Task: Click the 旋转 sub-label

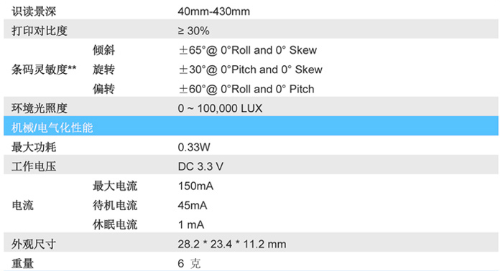Action: tap(103, 70)
